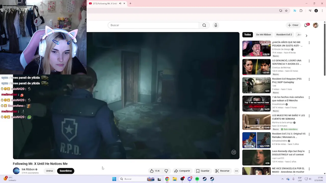
Task: Open File Explorer from the taskbar
Action: pyautogui.click(x=175, y=179)
